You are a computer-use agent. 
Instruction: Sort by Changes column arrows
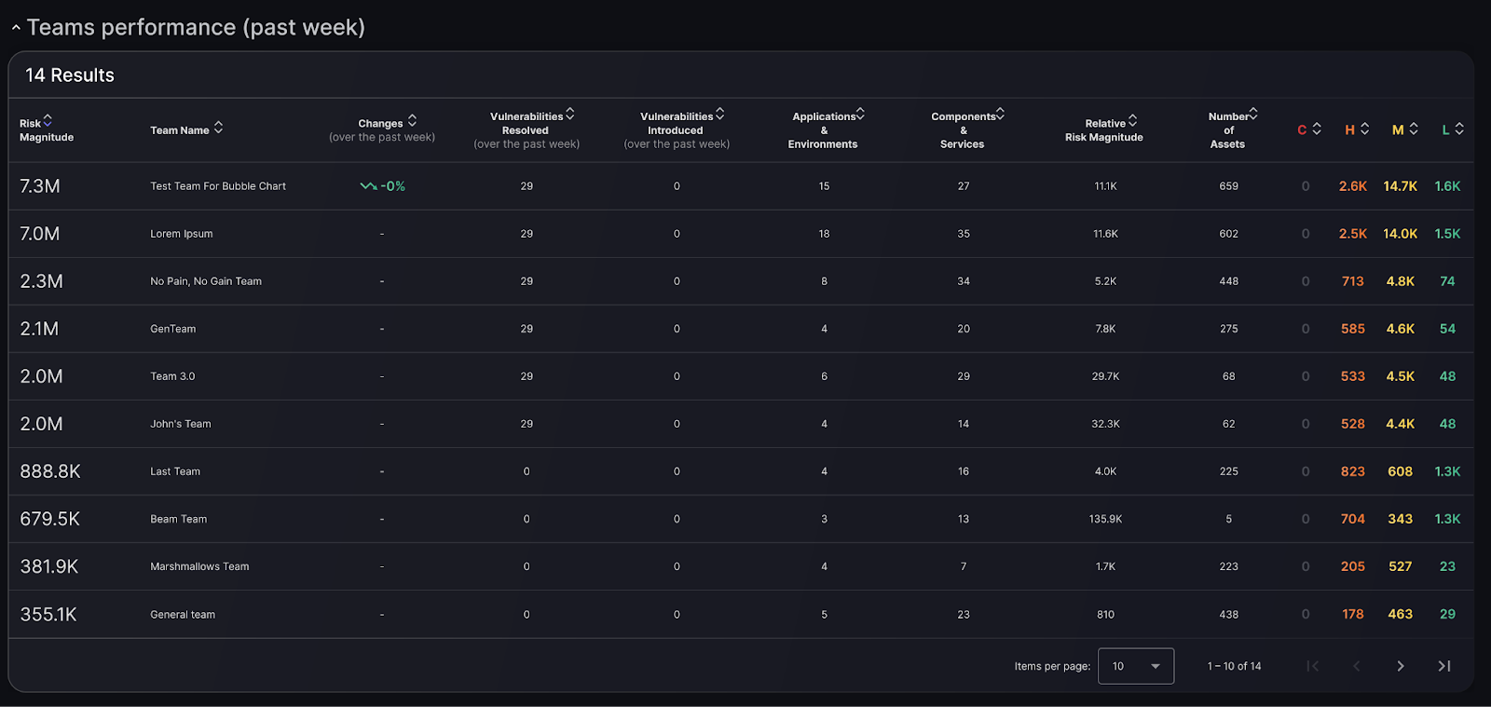pos(412,121)
